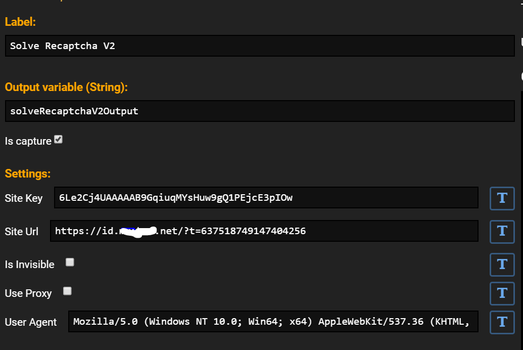Image resolution: width=523 pixels, height=350 pixels.
Task: Click the Output variable (String) heading
Action: coord(66,87)
